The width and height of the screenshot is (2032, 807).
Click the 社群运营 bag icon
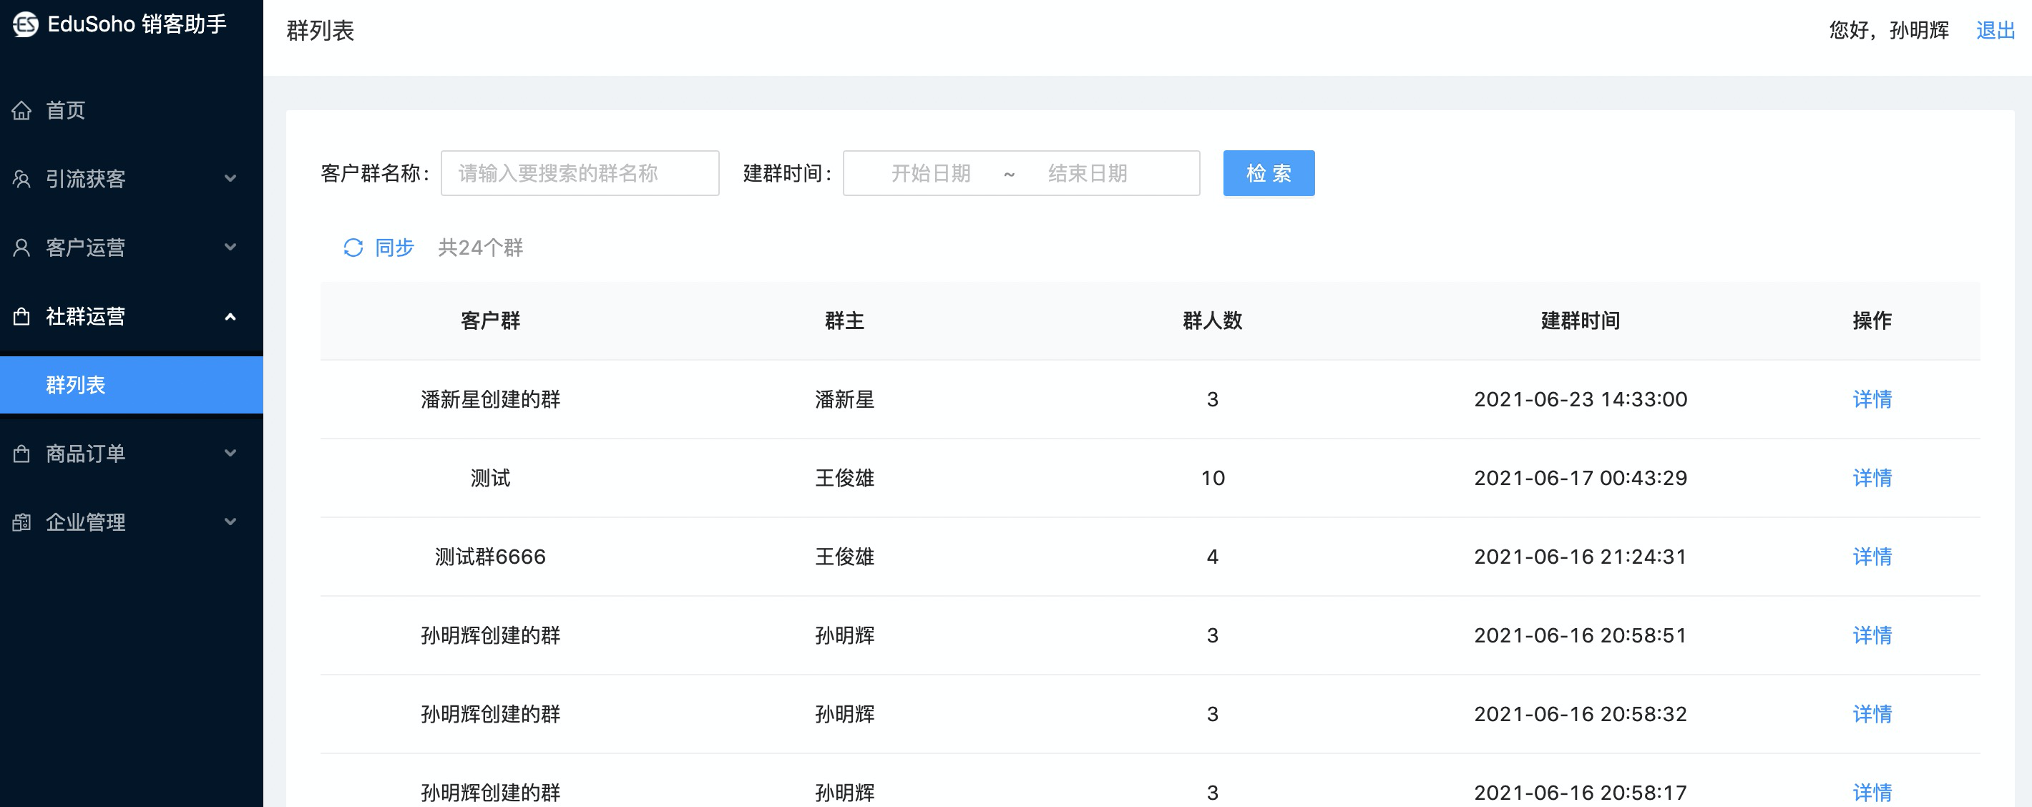22,316
